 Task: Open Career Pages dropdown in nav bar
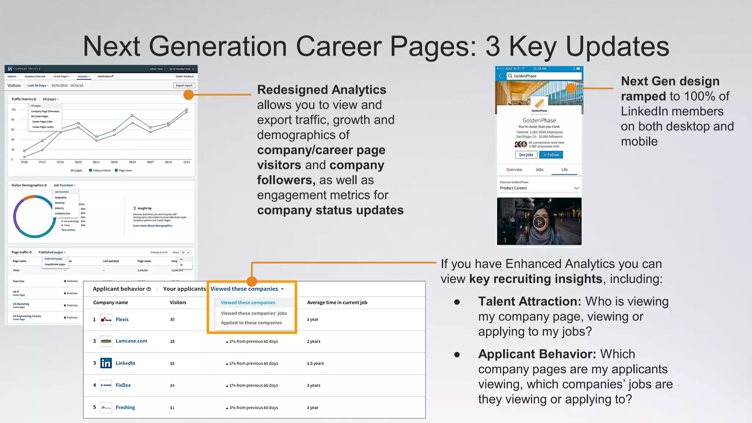tap(61, 76)
